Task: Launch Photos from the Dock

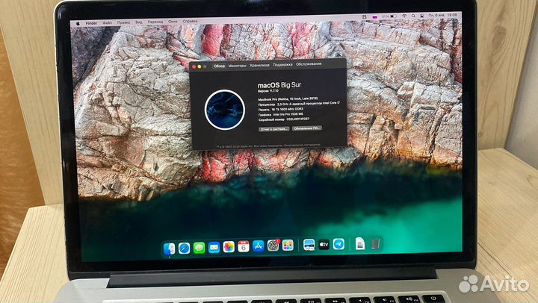Action: [229, 247]
